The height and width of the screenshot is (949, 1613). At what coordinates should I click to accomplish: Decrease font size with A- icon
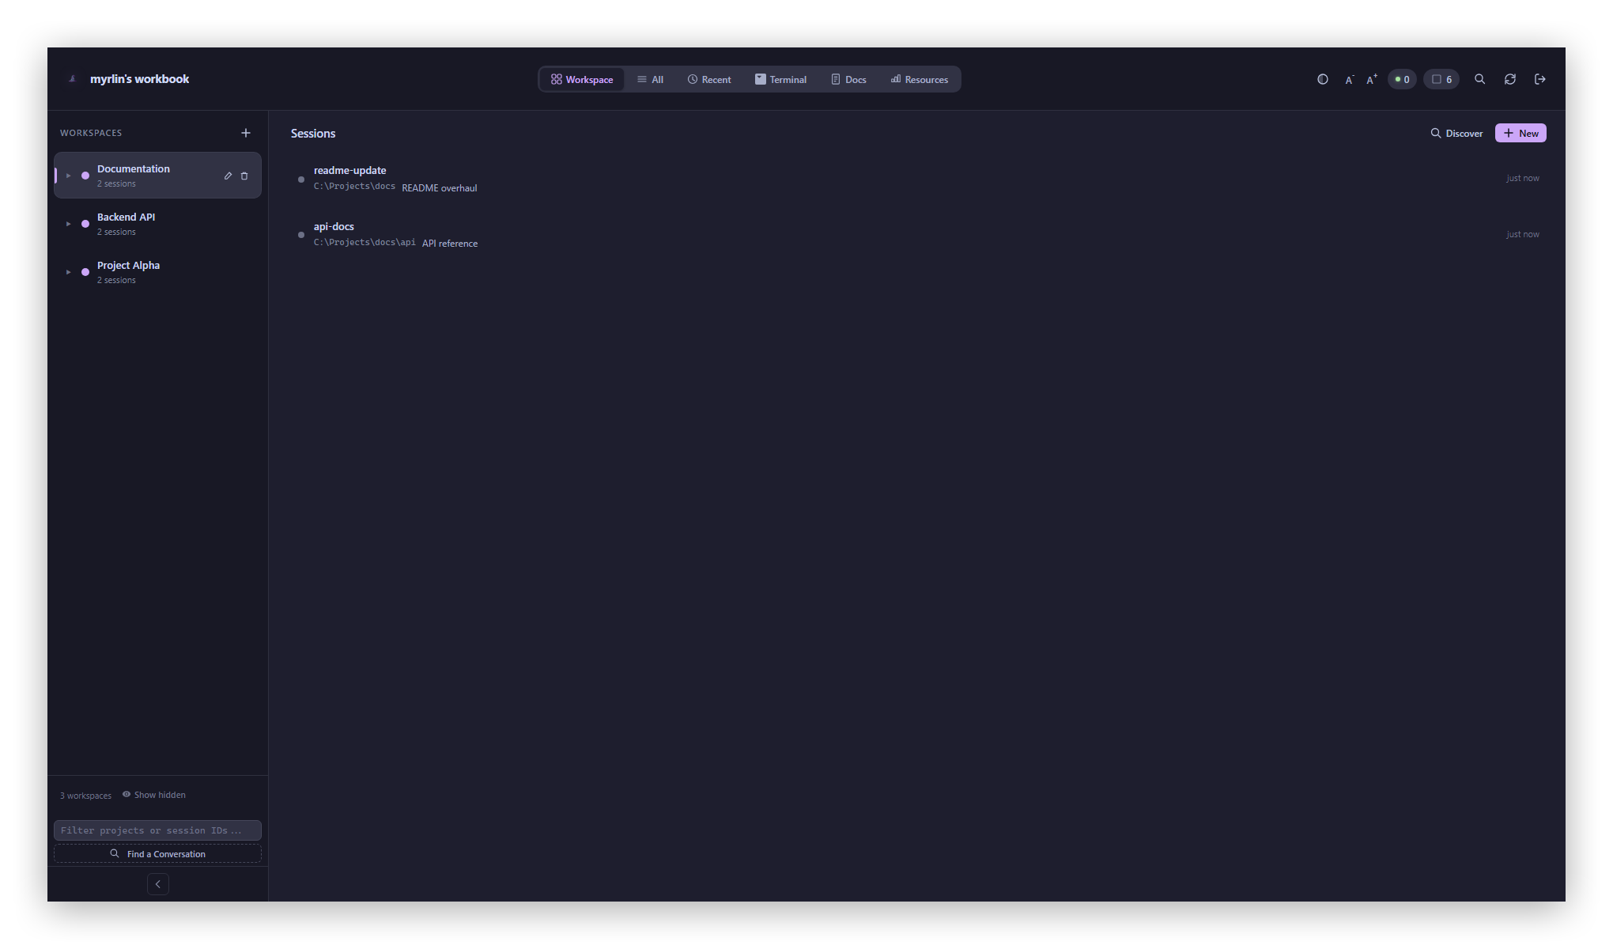pos(1349,79)
